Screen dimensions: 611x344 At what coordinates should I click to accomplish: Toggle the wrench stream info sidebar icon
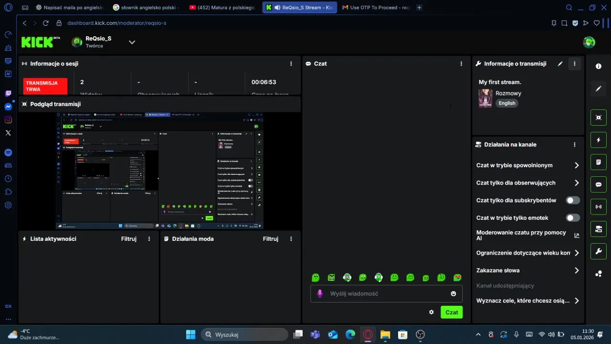[x=599, y=251]
